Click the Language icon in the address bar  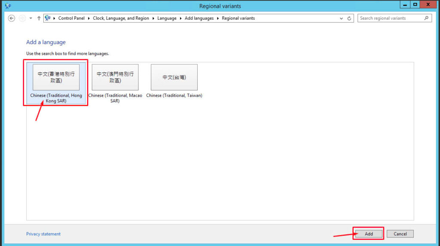pyautogui.click(x=48, y=18)
